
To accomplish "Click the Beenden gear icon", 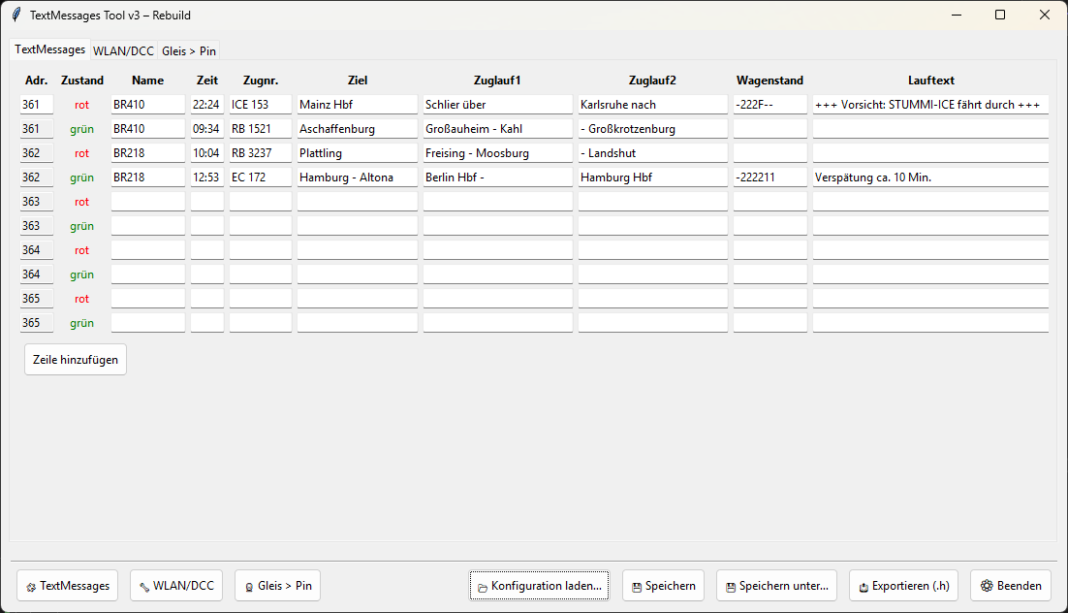I will pos(987,586).
